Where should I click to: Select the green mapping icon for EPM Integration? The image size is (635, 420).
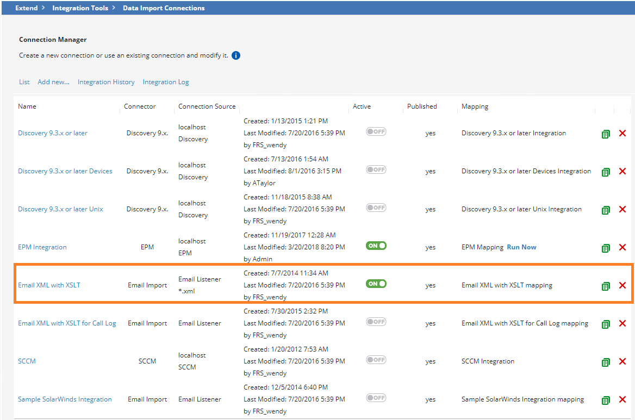(606, 248)
